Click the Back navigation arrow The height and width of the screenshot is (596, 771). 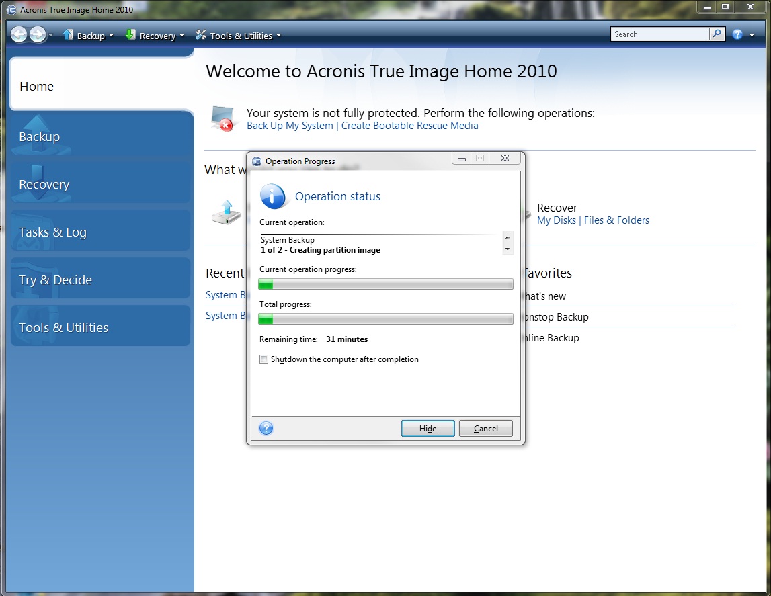point(19,34)
